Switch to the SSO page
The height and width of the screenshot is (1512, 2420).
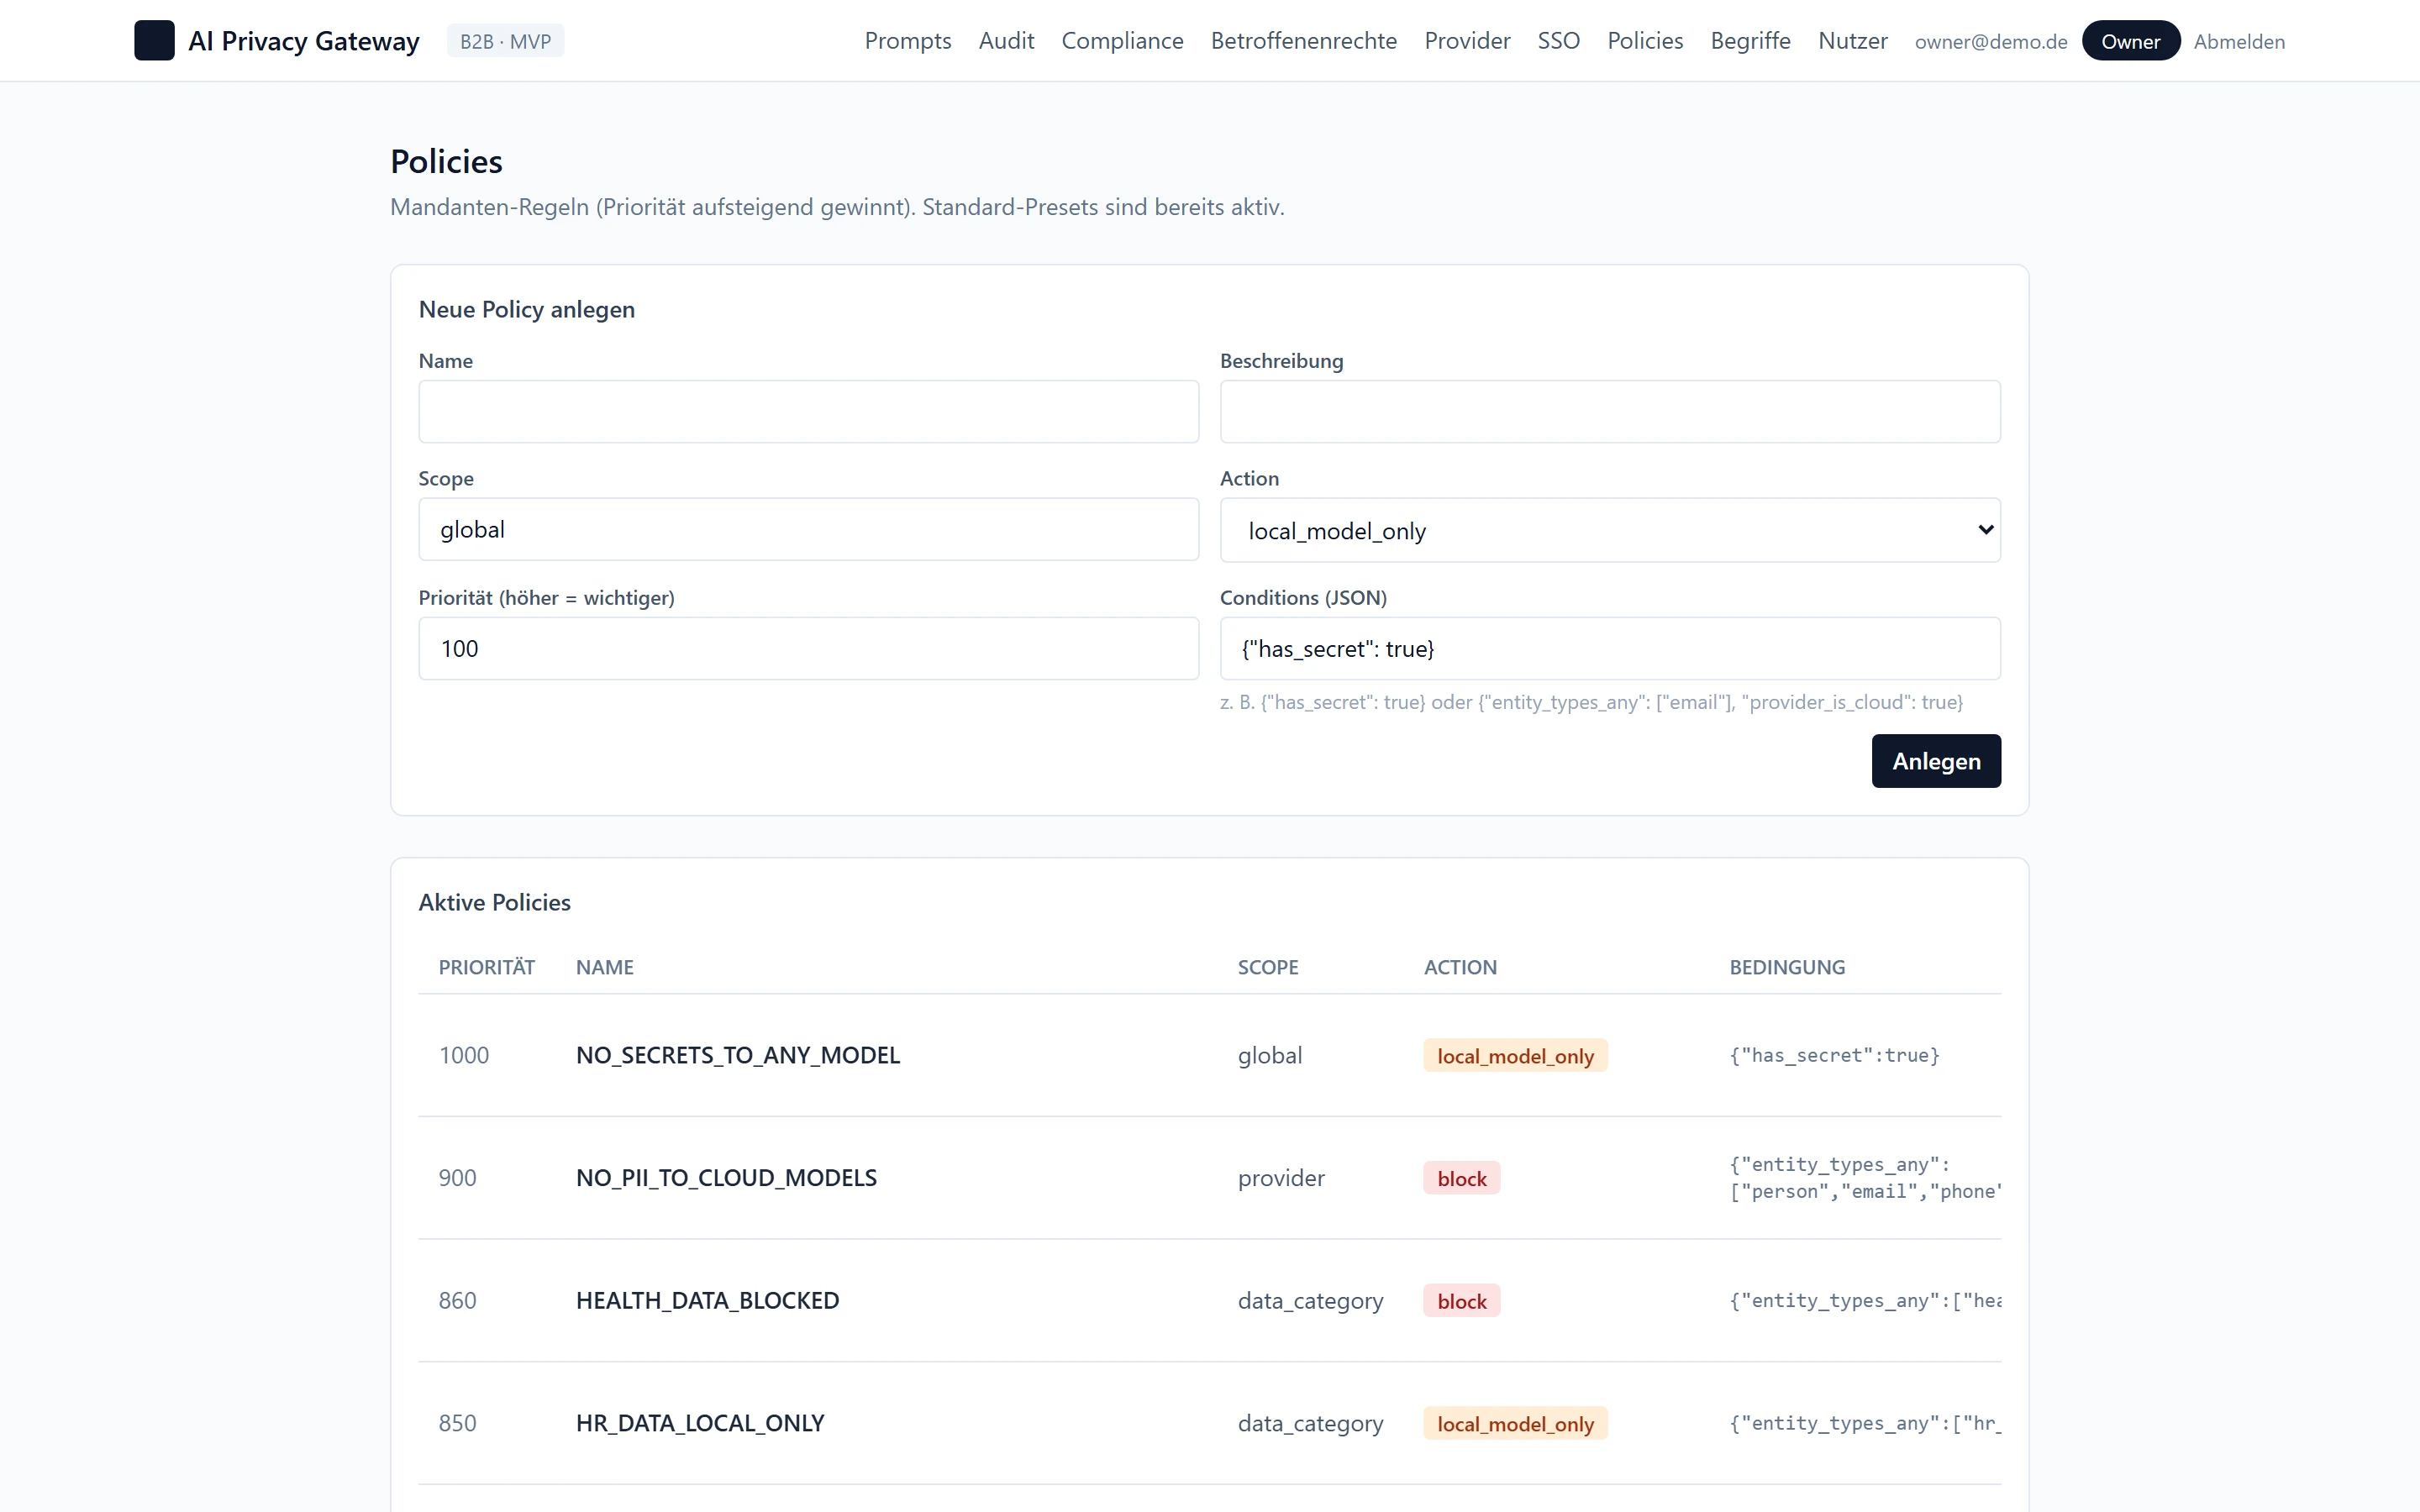(x=1558, y=41)
